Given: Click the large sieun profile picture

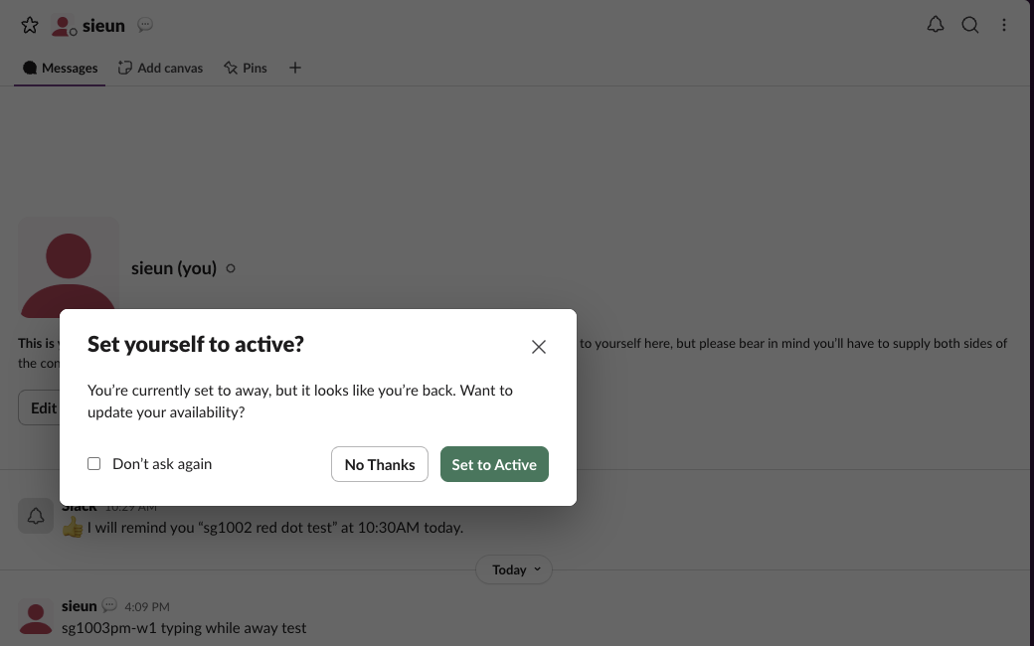Looking at the screenshot, I should pyautogui.click(x=69, y=267).
